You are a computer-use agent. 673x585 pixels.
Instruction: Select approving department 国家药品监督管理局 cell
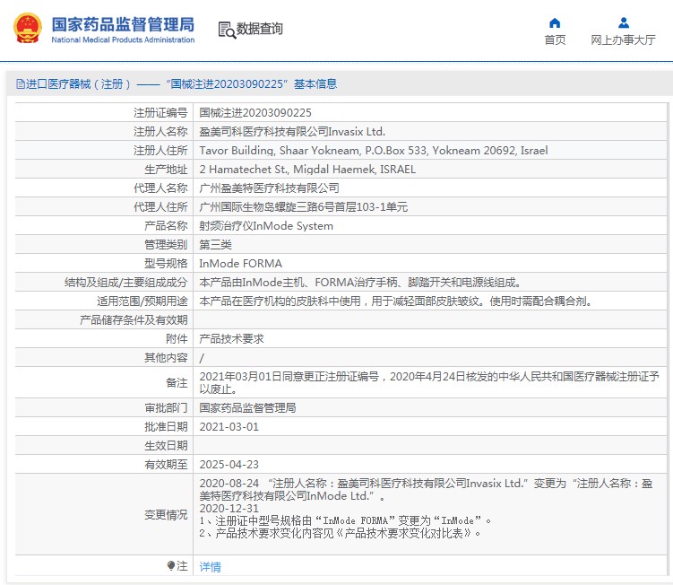pyautogui.click(x=429, y=408)
